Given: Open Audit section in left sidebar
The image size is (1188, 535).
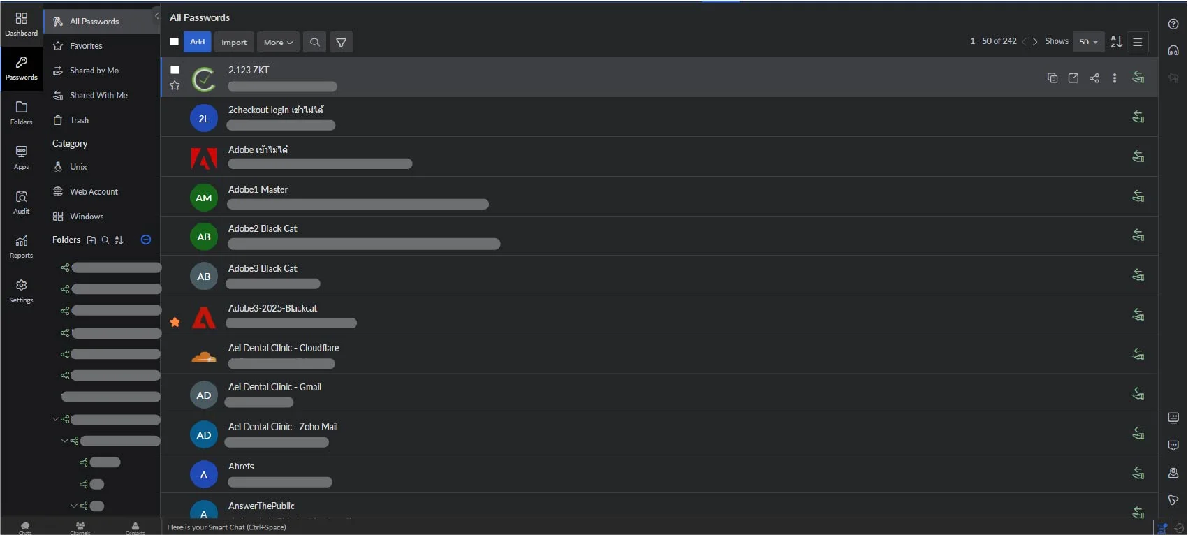Looking at the screenshot, I should coord(22,202).
